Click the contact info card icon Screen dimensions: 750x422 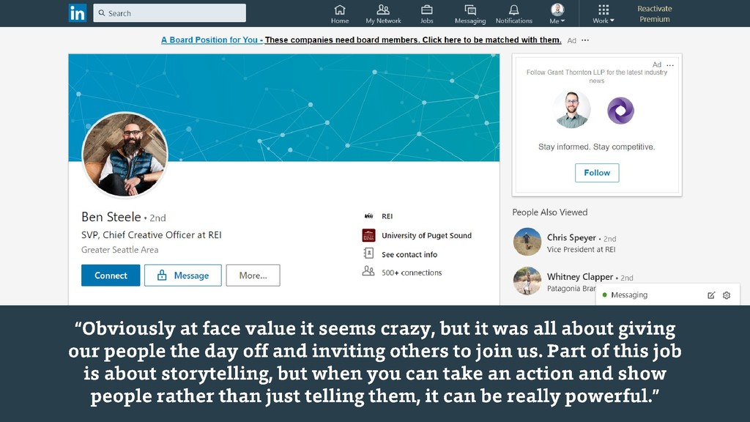(368, 253)
